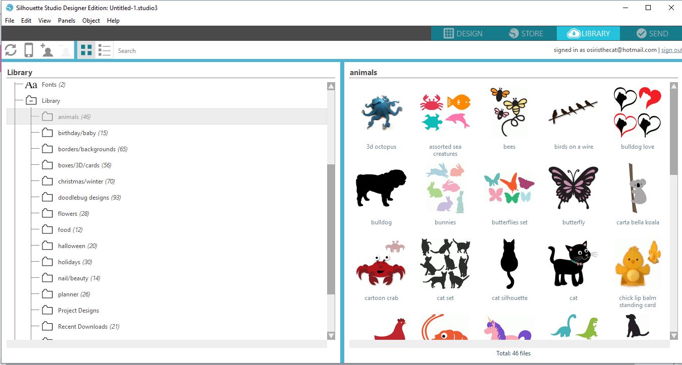Open the christmas/winter folder

(x=86, y=181)
